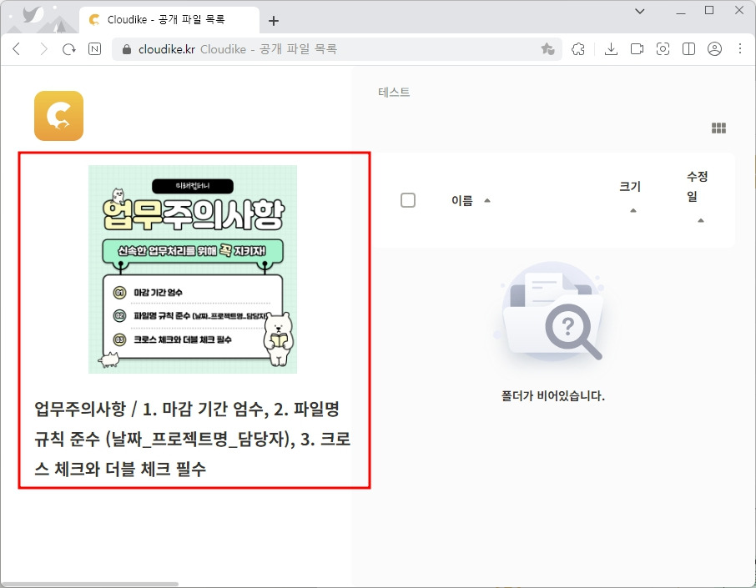Open the user profile icon
The width and height of the screenshot is (756, 588).
click(x=714, y=48)
